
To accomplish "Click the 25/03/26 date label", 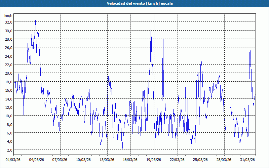I will [200, 160].
